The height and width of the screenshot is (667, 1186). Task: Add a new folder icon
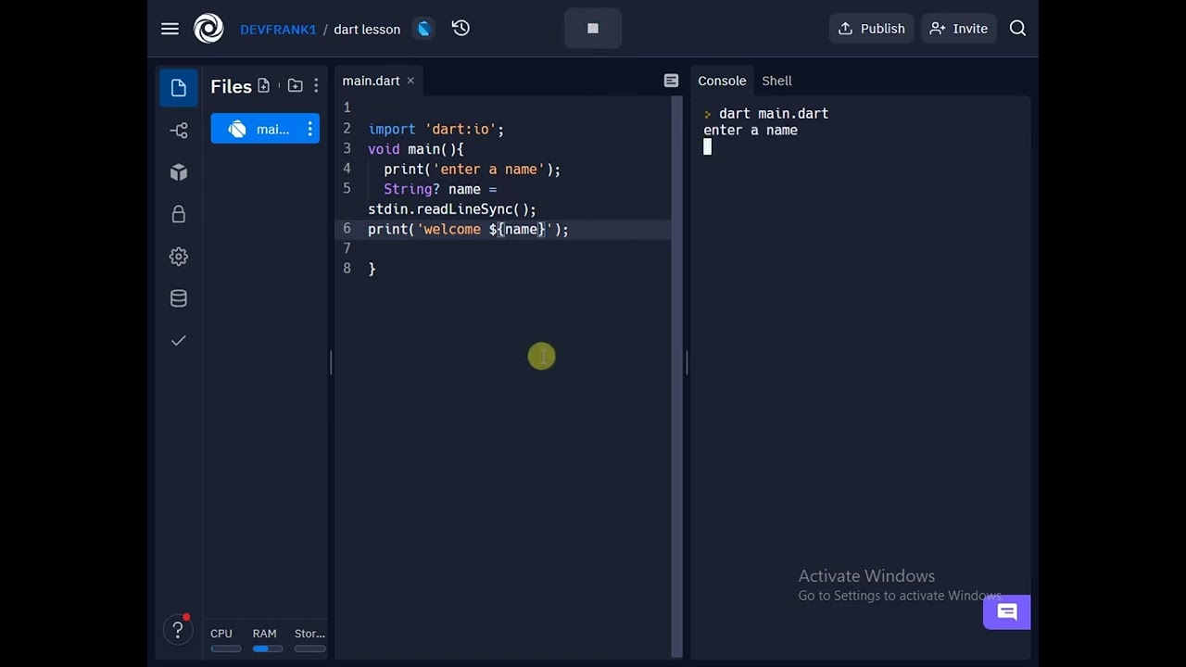coord(295,85)
